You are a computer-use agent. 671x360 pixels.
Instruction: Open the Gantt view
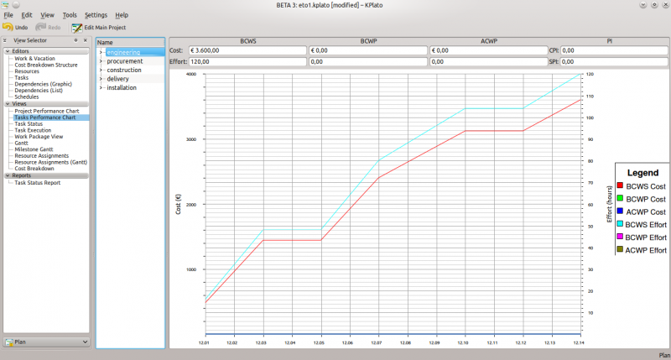tap(21, 143)
